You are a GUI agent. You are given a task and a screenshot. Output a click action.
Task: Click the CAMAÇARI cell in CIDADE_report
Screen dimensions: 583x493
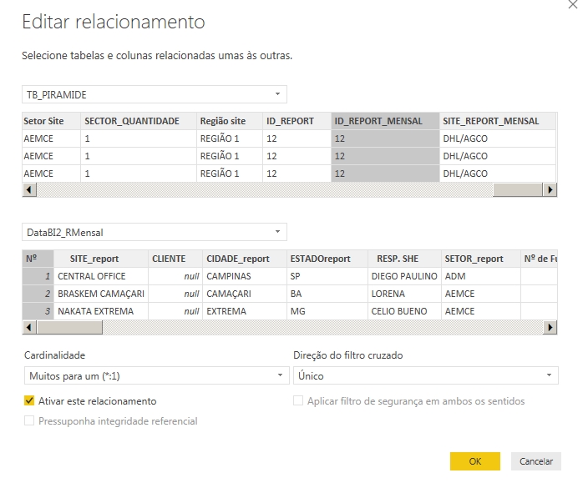(245, 294)
